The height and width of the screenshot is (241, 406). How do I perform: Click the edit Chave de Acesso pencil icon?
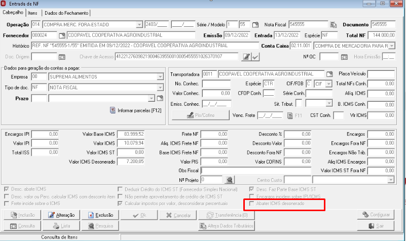point(246,57)
